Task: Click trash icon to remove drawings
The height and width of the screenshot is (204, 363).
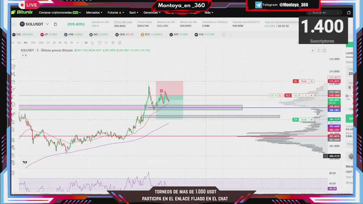Action: 13,173
